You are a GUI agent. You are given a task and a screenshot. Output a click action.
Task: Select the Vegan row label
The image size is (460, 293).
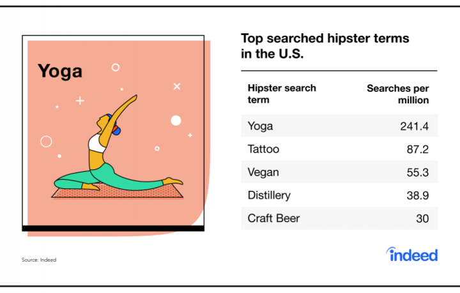[263, 172]
